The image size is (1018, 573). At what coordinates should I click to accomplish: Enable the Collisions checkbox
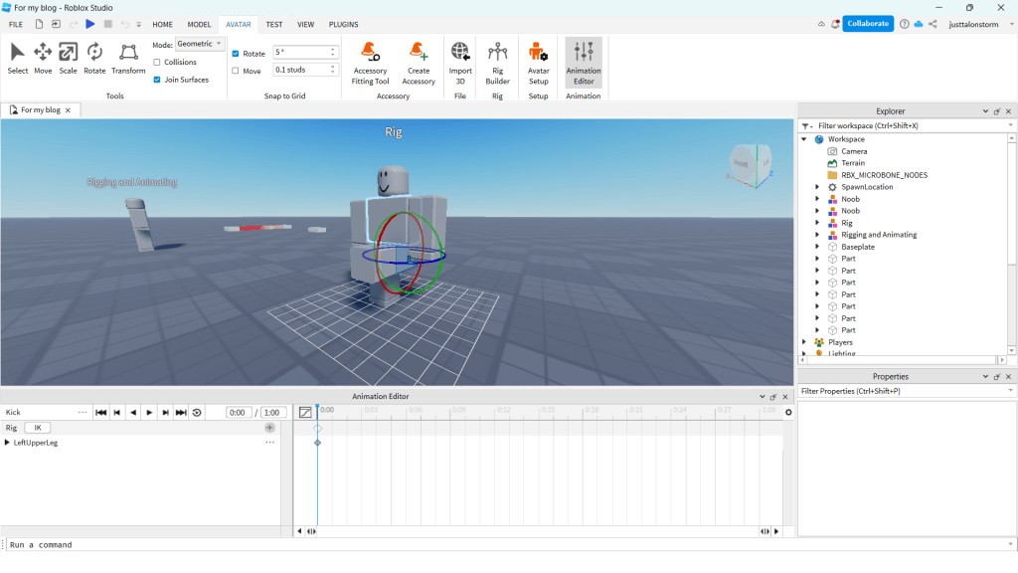[157, 62]
